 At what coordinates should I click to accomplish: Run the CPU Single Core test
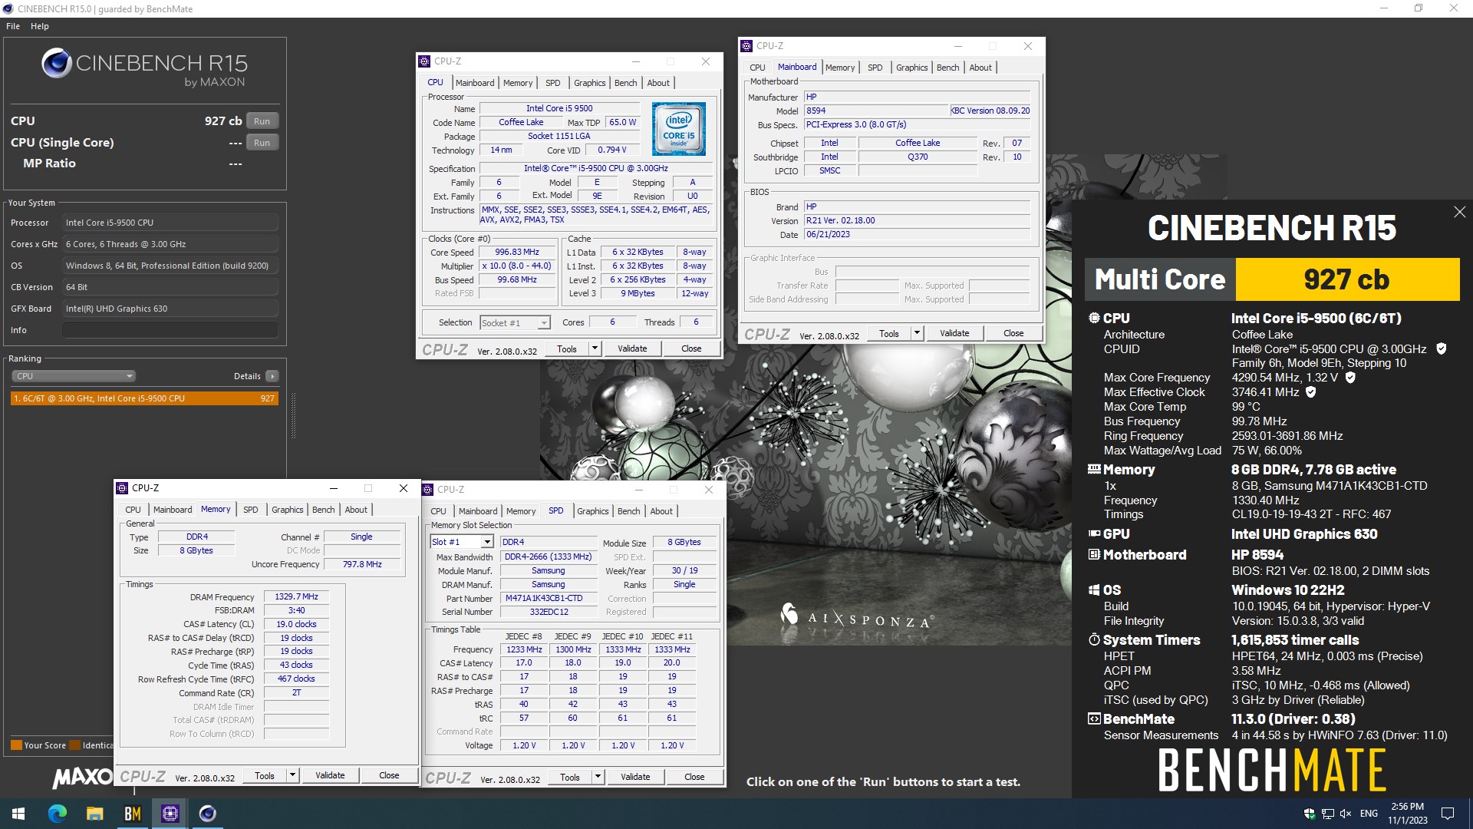click(262, 143)
